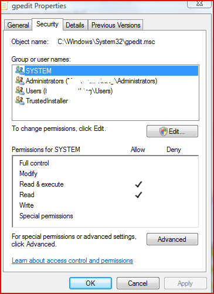
Task: Switch to the Previous Versions tab
Action: pyautogui.click(x=116, y=25)
